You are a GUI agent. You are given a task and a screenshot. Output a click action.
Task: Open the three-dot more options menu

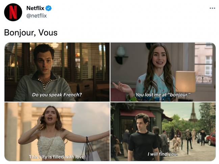tap(212, 8)
